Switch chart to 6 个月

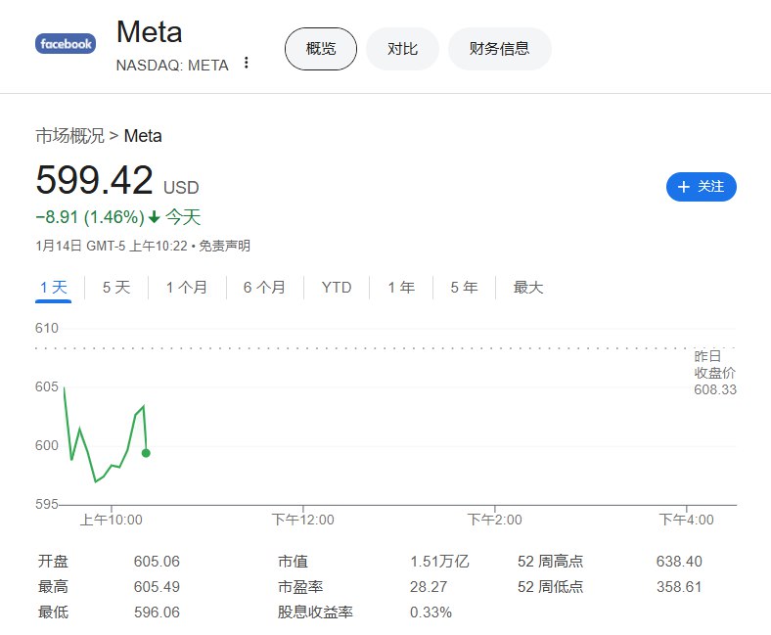[x=264, y=288]
